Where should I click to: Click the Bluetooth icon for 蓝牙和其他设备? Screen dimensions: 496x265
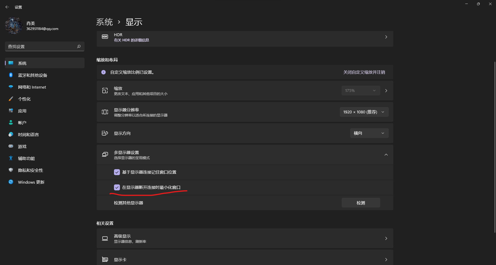[11, 75]
